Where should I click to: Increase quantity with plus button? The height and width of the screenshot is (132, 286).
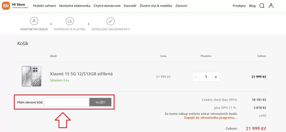216,77
